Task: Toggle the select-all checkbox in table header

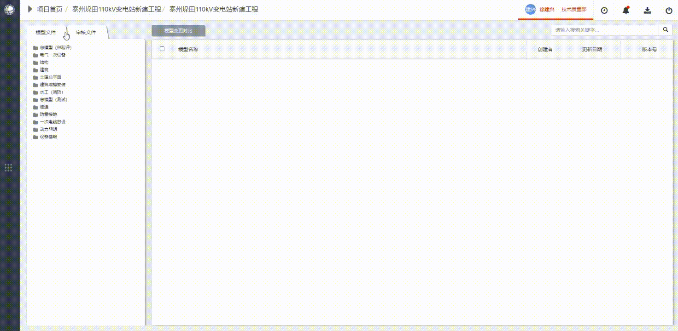Action: click(162, 49)
